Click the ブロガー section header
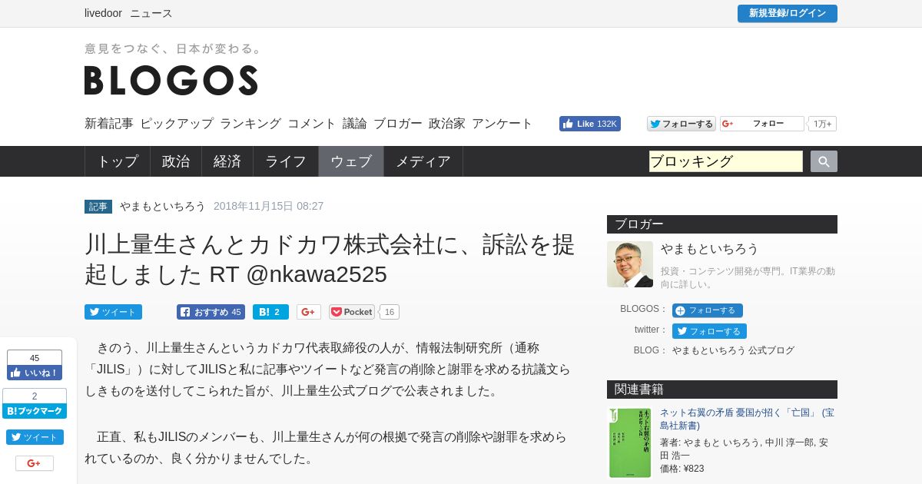 coord(722,224)
